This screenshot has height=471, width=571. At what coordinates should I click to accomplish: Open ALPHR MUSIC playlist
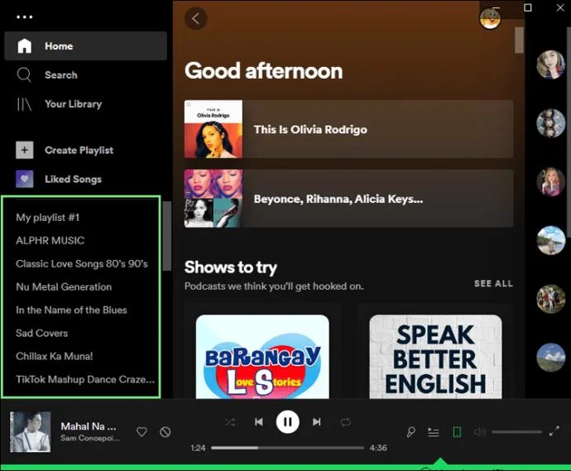click(x=50, y=240)
